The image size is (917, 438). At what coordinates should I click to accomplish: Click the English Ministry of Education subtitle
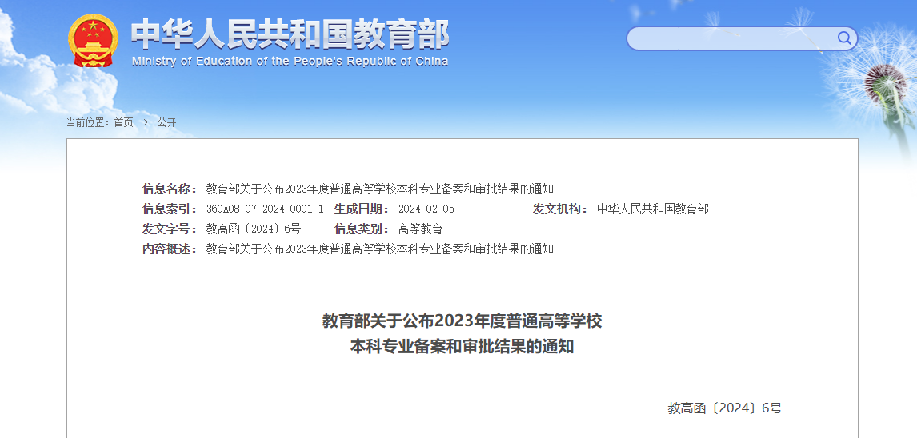290,62
